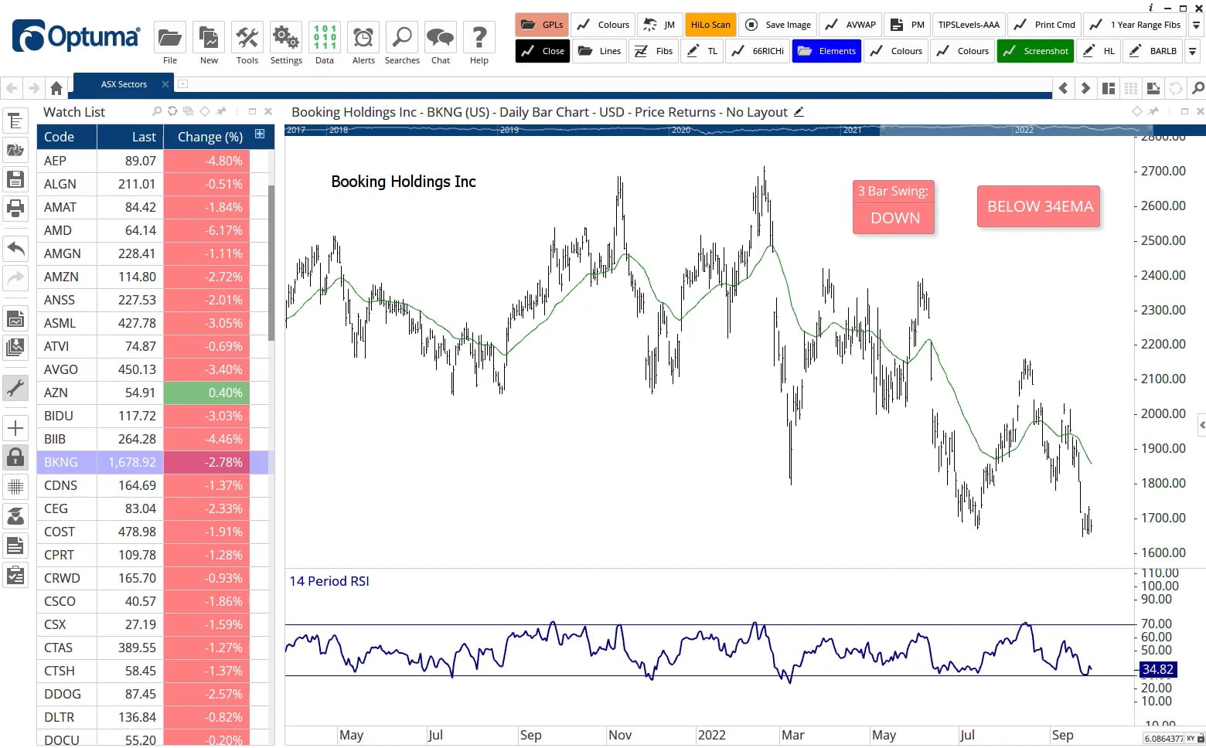Click the add column plus in Watch List header
This screenshot has width=1206, height=748.
[x=260, y=134]
